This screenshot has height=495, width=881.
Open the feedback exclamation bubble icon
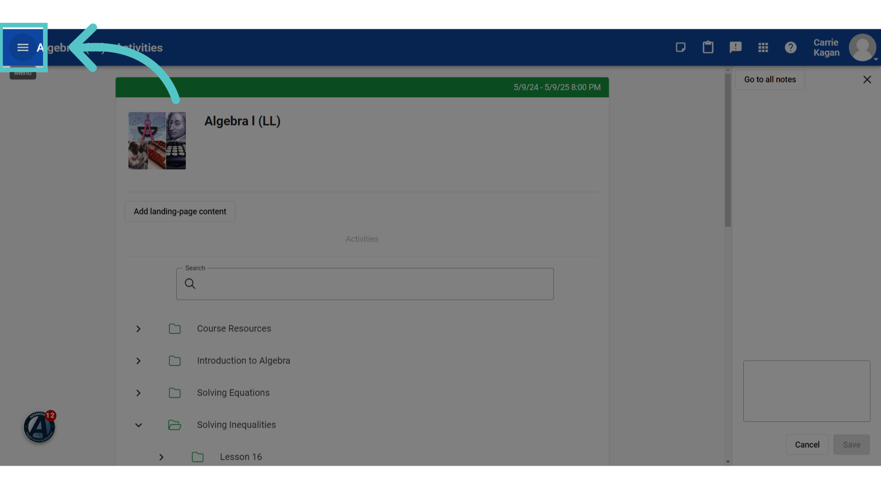pos(736,47)
